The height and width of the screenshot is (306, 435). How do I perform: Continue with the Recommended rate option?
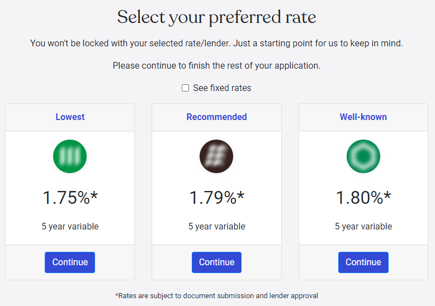pos(216,262)
